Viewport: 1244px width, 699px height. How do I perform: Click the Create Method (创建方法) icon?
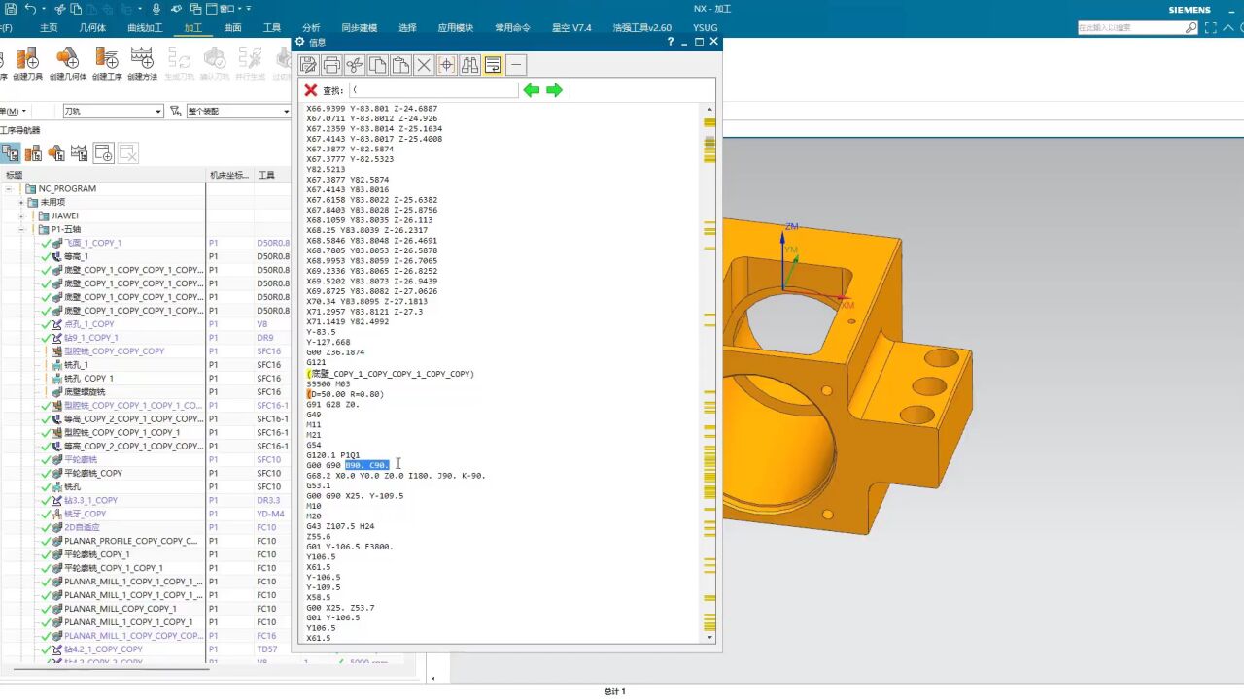tap(142, 59)
